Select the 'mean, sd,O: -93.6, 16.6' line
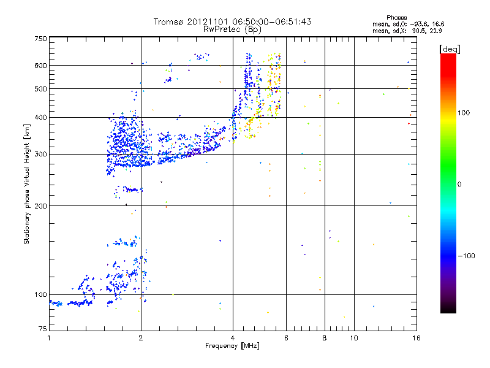This screenshot has width=490, height=368. coord(408,24)
